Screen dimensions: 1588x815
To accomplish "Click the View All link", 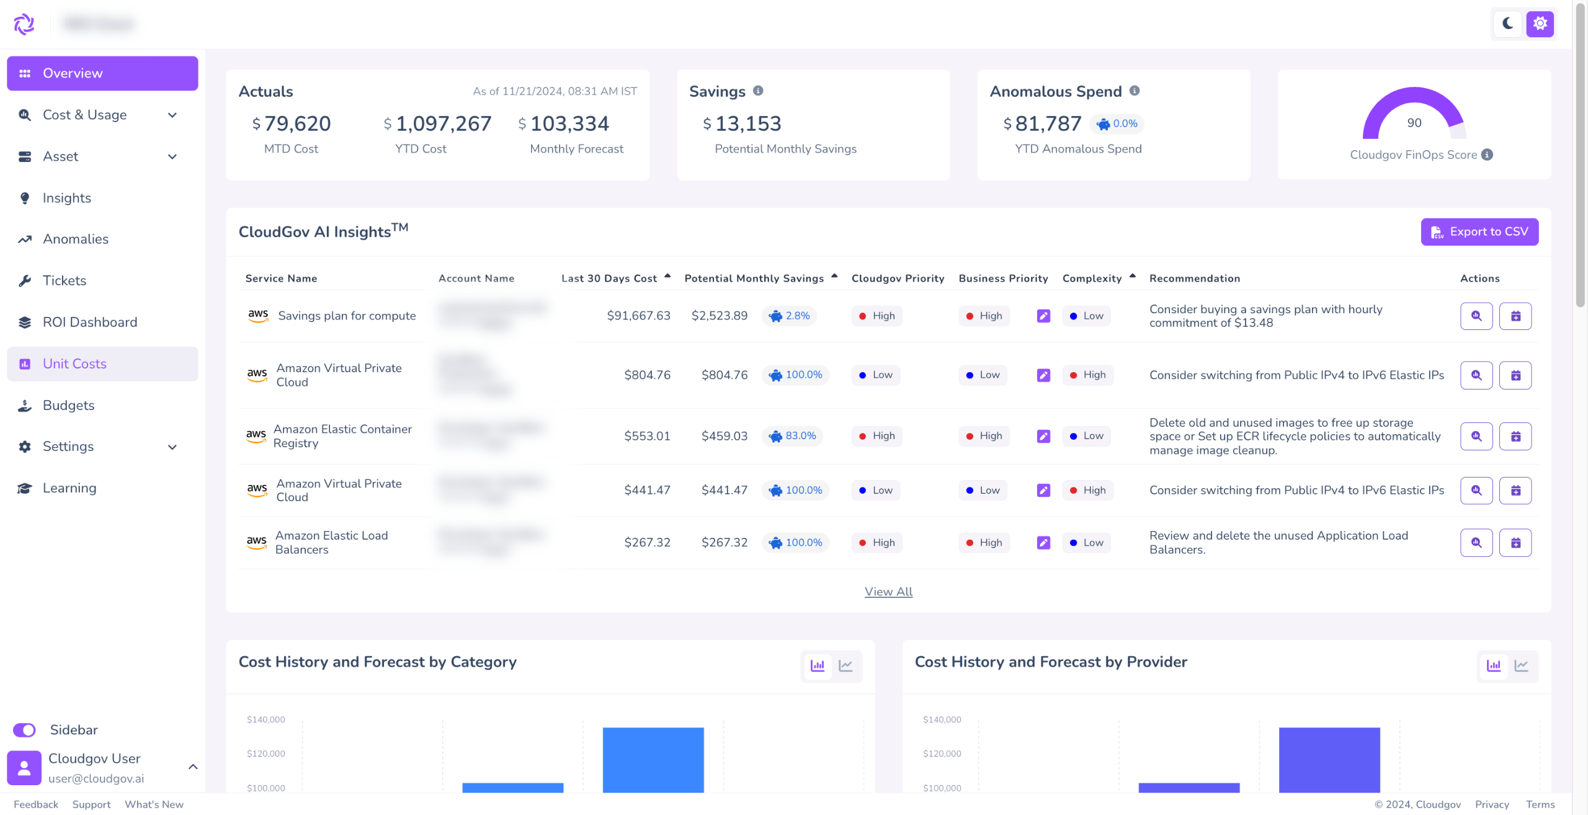I will point(888,592).
